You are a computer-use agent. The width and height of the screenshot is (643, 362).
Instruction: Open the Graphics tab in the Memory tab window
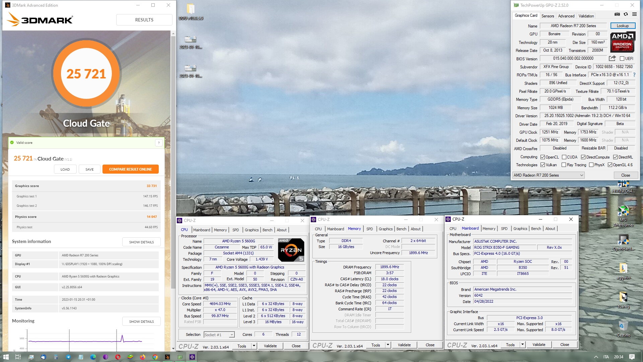[385, 229]
